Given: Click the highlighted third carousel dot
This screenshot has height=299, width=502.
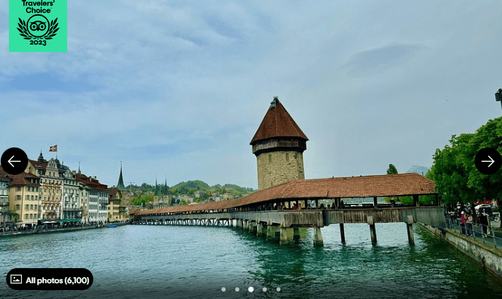Looking at the screenshot, I should (x=251, y=289).
